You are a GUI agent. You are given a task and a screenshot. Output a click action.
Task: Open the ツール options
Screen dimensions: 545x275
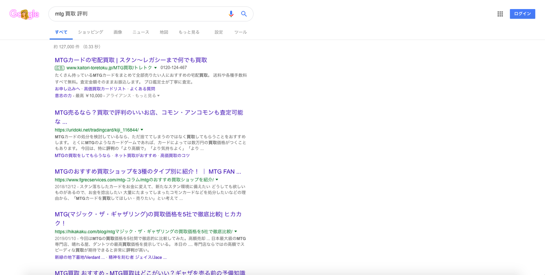pyautogui.click(x=240, y=32)
